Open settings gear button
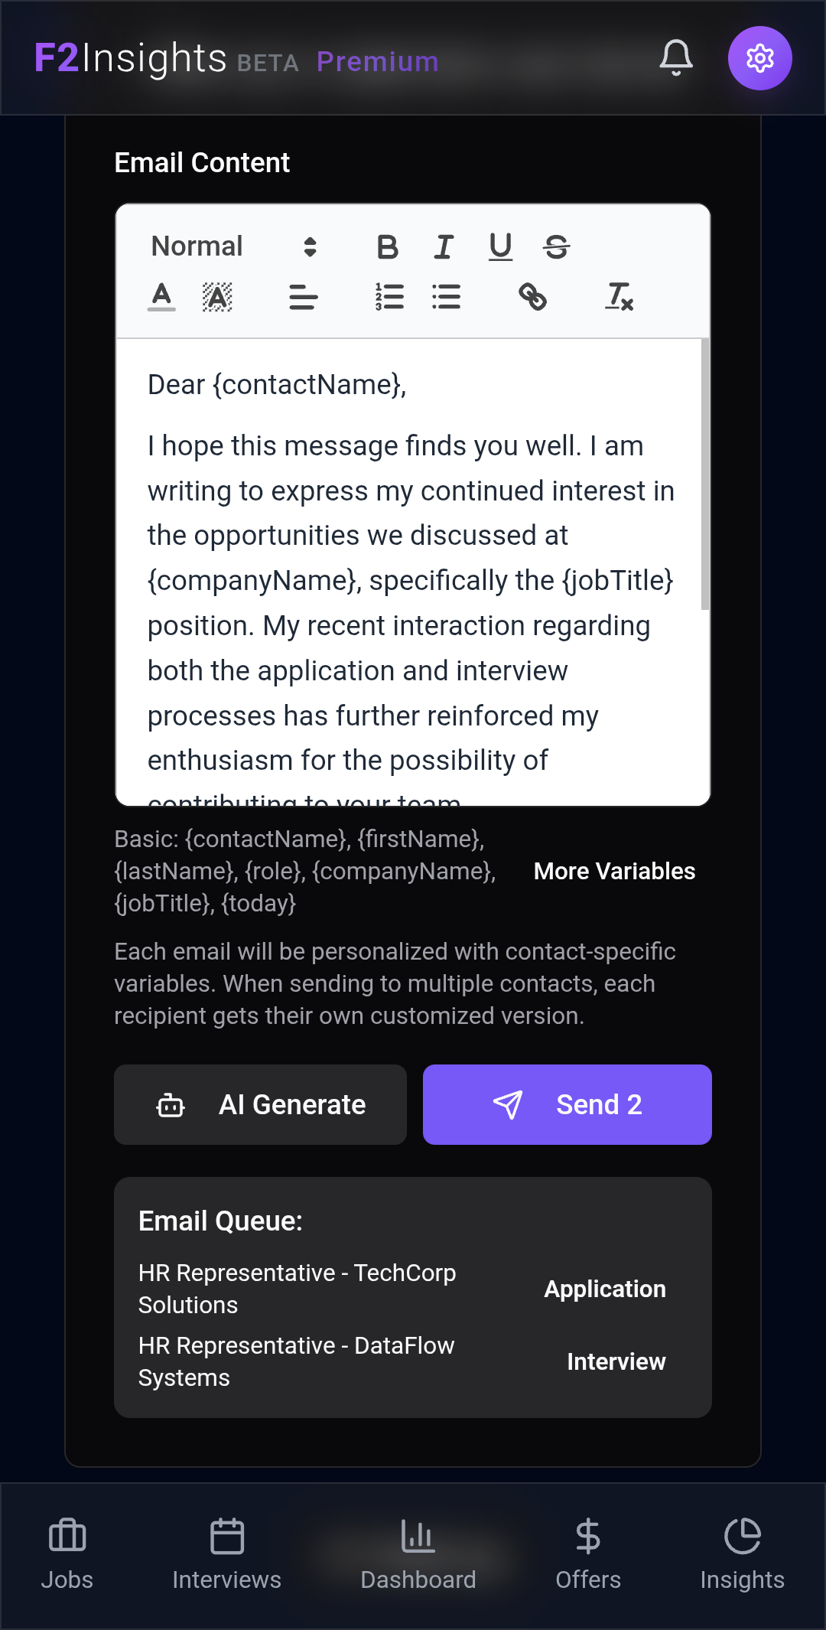Viewport: 826px width, 1630px height. (x=760, y=58)
